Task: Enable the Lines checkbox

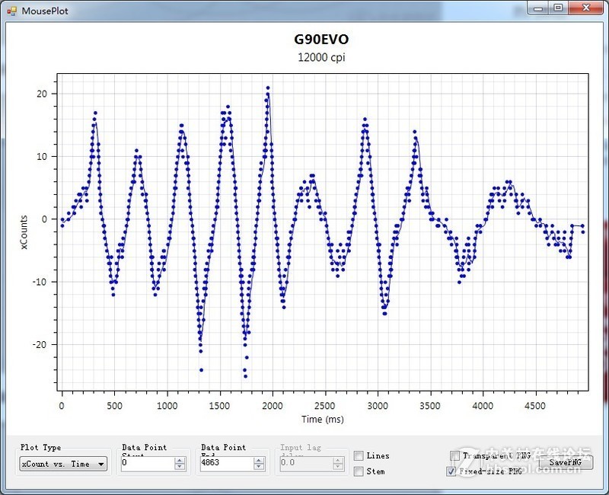Action: 359,456
